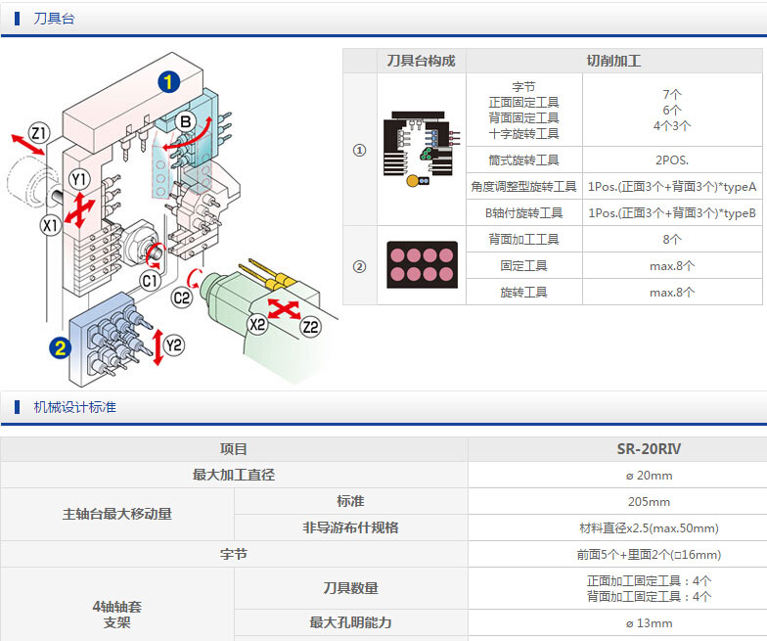767x641 pixels.
Task: Click the blue number 2 marker in diagram
Action: coord(61,346)
